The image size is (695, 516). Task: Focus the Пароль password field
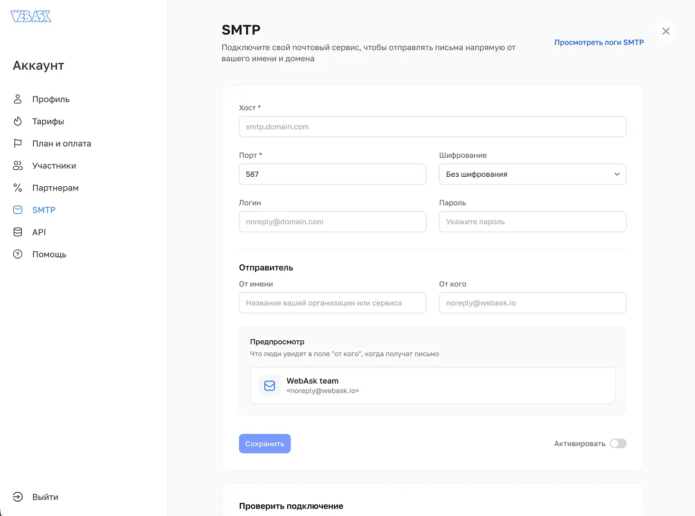[x=532, y=222]
